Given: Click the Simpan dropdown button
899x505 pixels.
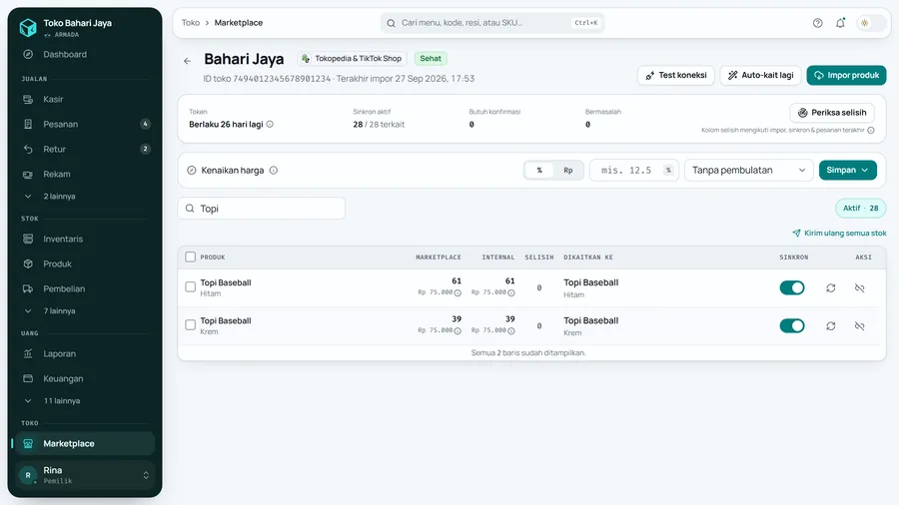Looking at the screenshot, I should tap(847, 170).
